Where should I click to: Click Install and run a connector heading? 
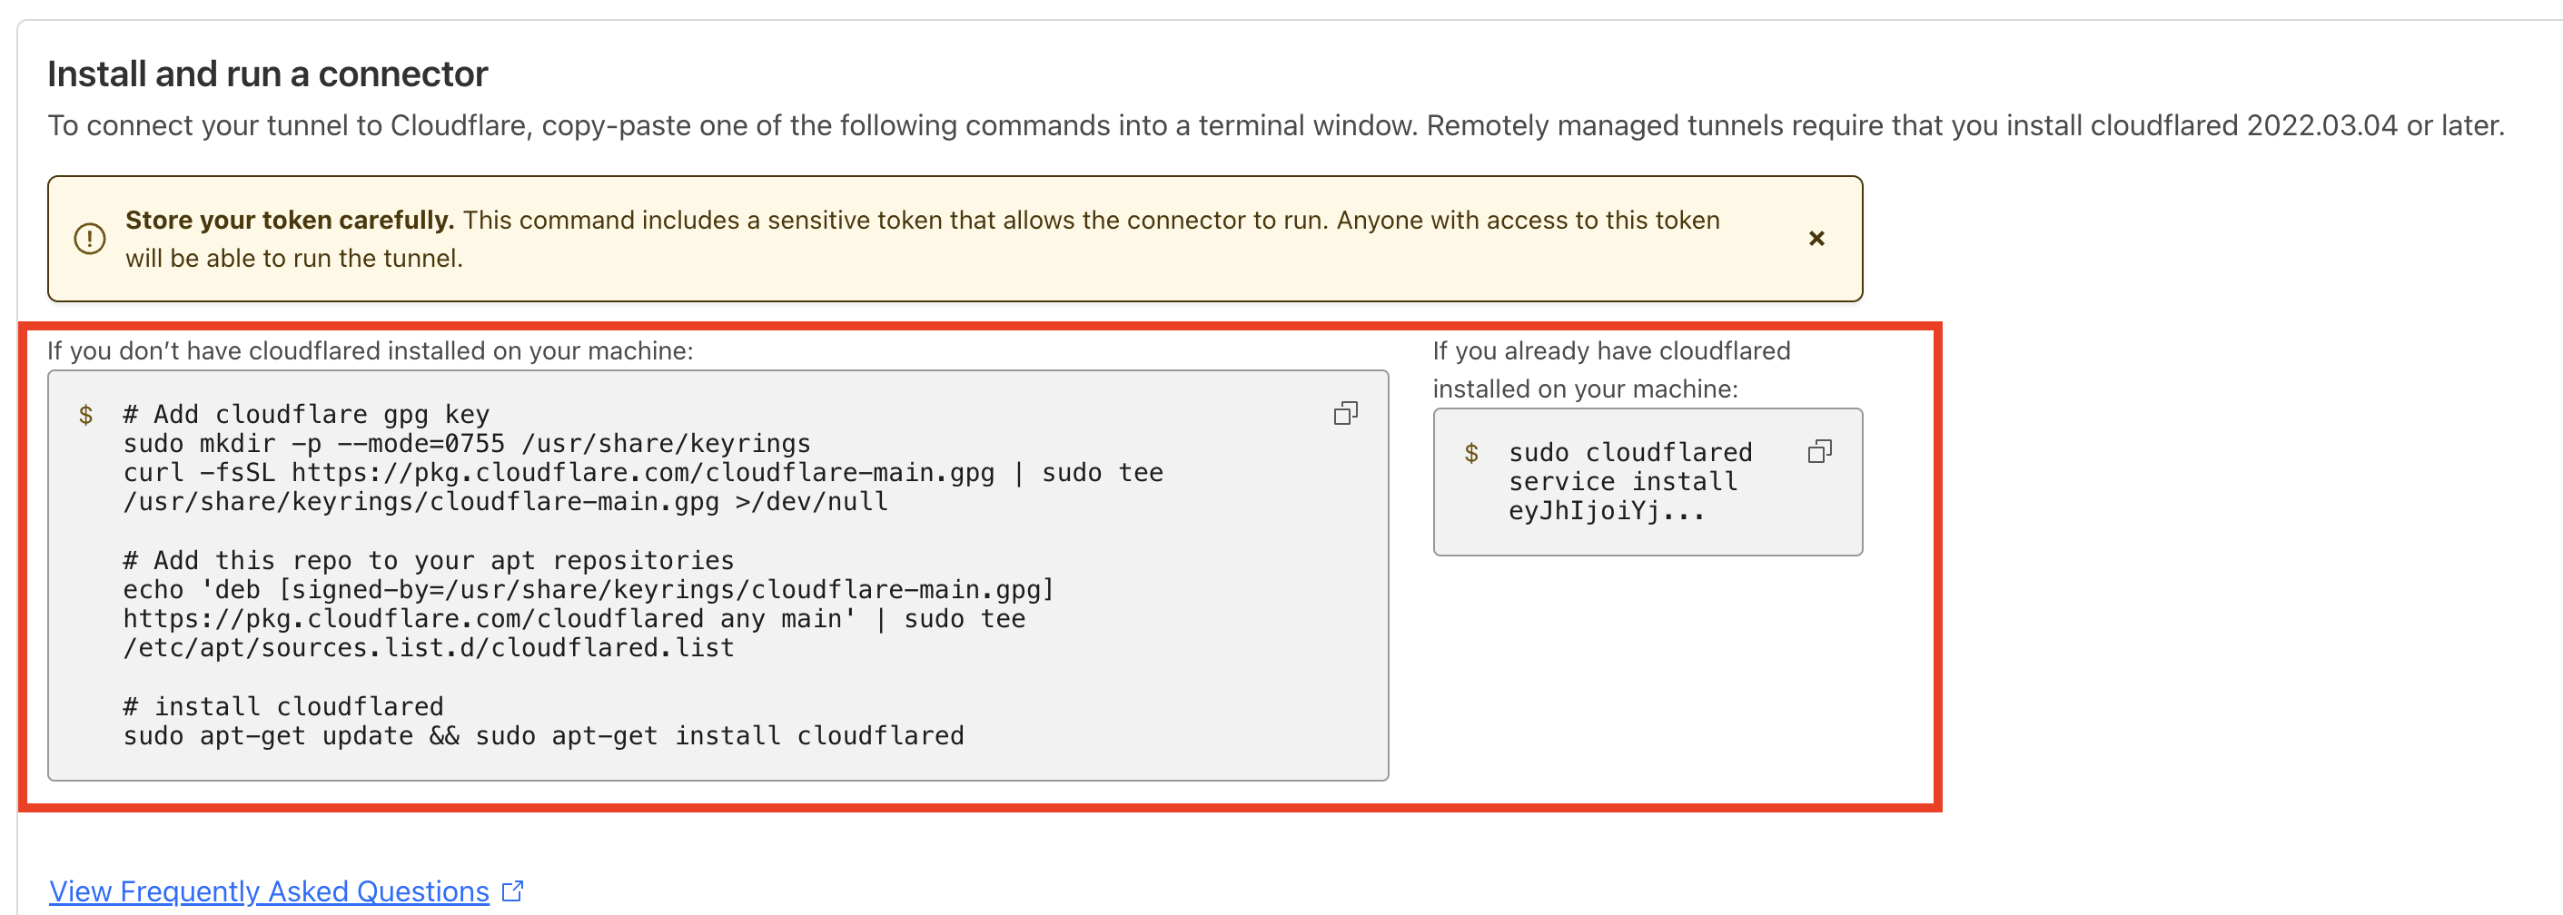pos(268,74)
